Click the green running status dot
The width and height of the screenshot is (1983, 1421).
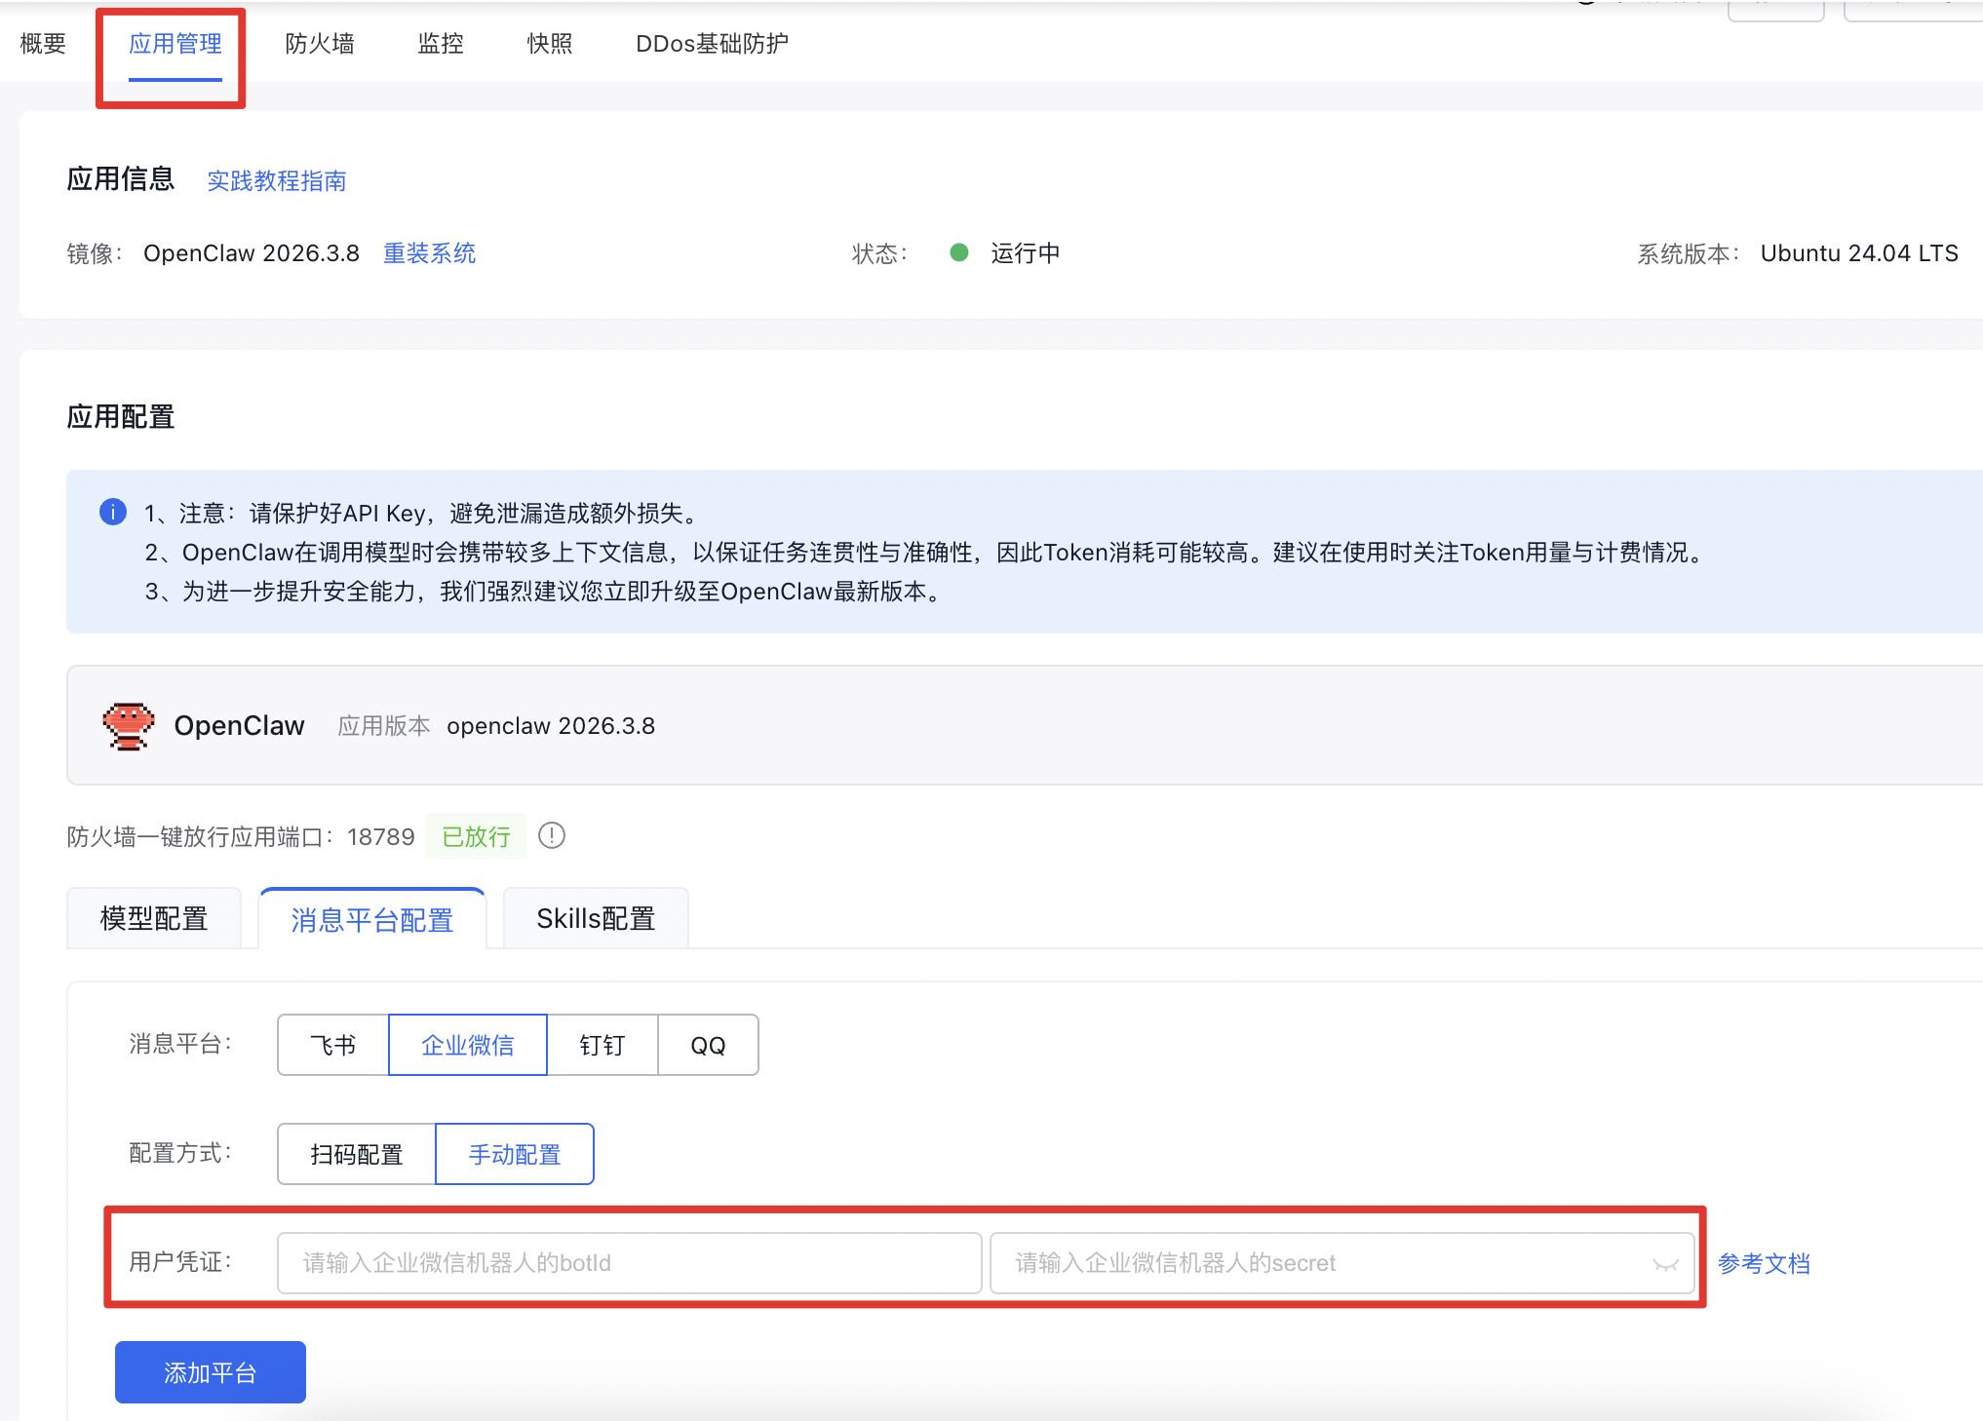coord(959,252)
